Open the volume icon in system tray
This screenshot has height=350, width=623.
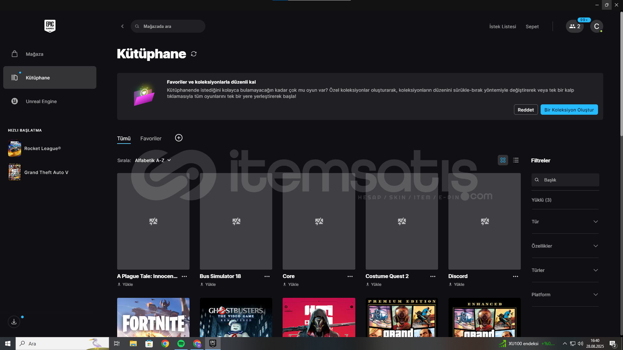pos(580,344)
